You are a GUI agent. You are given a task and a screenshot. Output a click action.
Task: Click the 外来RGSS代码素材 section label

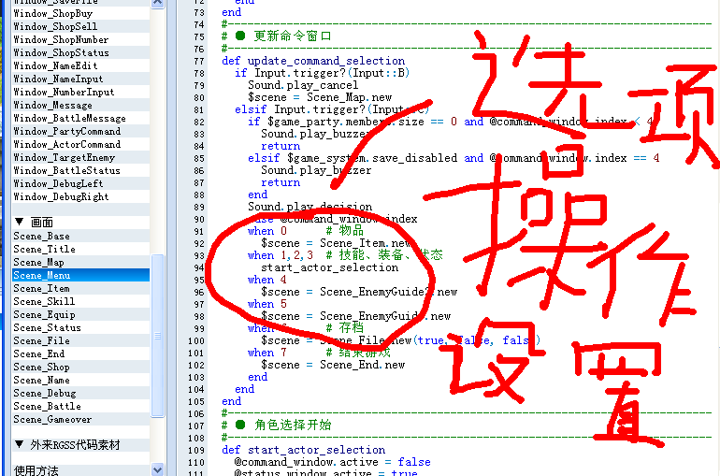75,445
